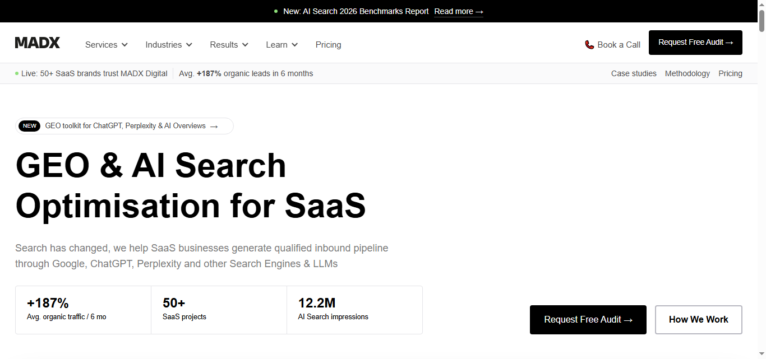Click the red phone icon
The image size is (766, 359).
pos(589,45)
